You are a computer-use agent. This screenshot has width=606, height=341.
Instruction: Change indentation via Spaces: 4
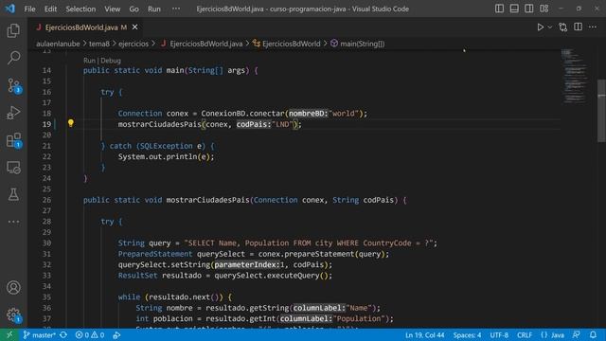click(x=467, y=334)
